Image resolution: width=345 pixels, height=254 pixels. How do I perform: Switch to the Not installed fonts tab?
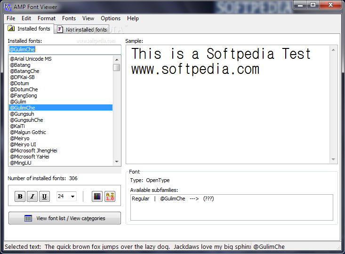tap(81, 30)
